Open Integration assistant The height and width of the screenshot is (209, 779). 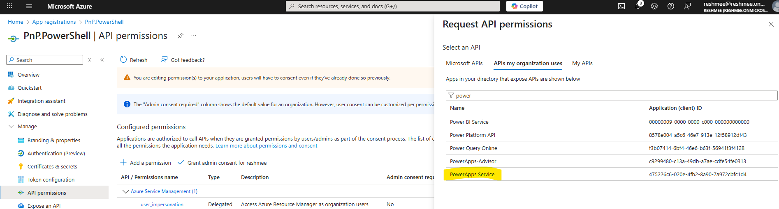tap(41, 101)
